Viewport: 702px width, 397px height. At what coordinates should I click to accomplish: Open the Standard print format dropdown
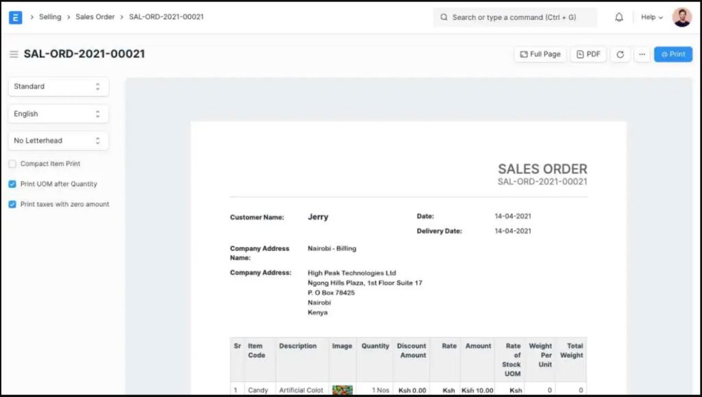click(x=58, y=86)
